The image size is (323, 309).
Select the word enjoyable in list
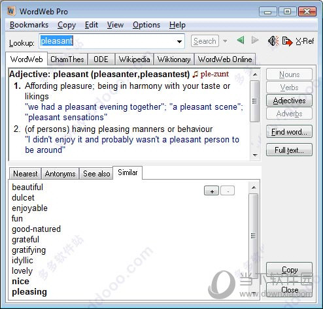point(29,208)
